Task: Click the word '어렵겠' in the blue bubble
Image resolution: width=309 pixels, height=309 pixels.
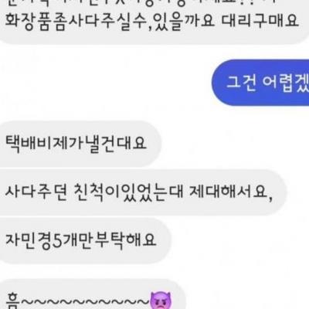Action: coord(285,83)
